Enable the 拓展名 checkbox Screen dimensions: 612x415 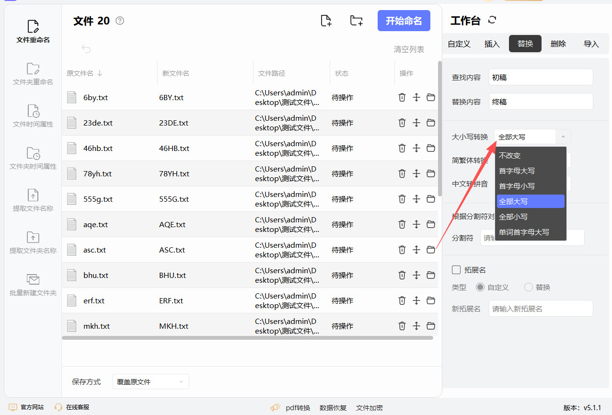(x=456, y=270)
